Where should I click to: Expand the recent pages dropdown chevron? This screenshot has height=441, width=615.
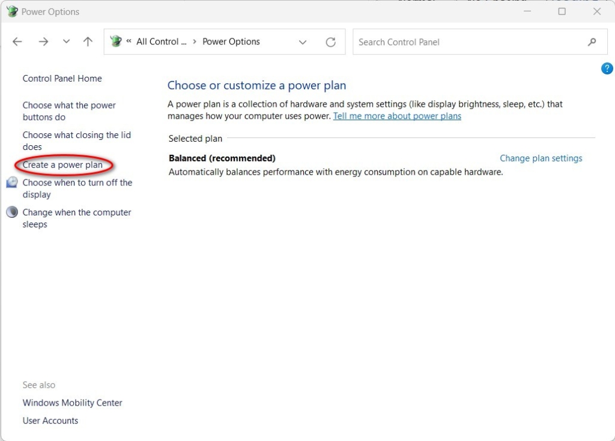click(66, 41)
